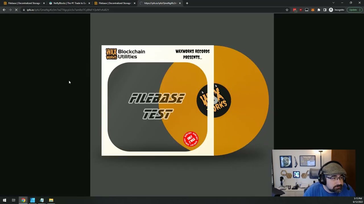This screenshot has width=364, height=204.
Task: Close the third tab, Filebase
Action: tap(135, 3)
